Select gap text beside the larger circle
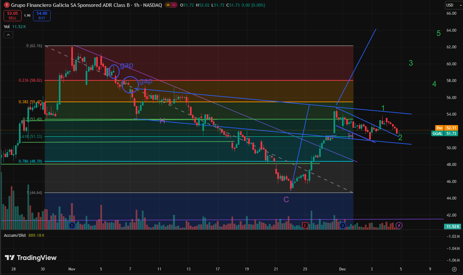 coord(146,81)
